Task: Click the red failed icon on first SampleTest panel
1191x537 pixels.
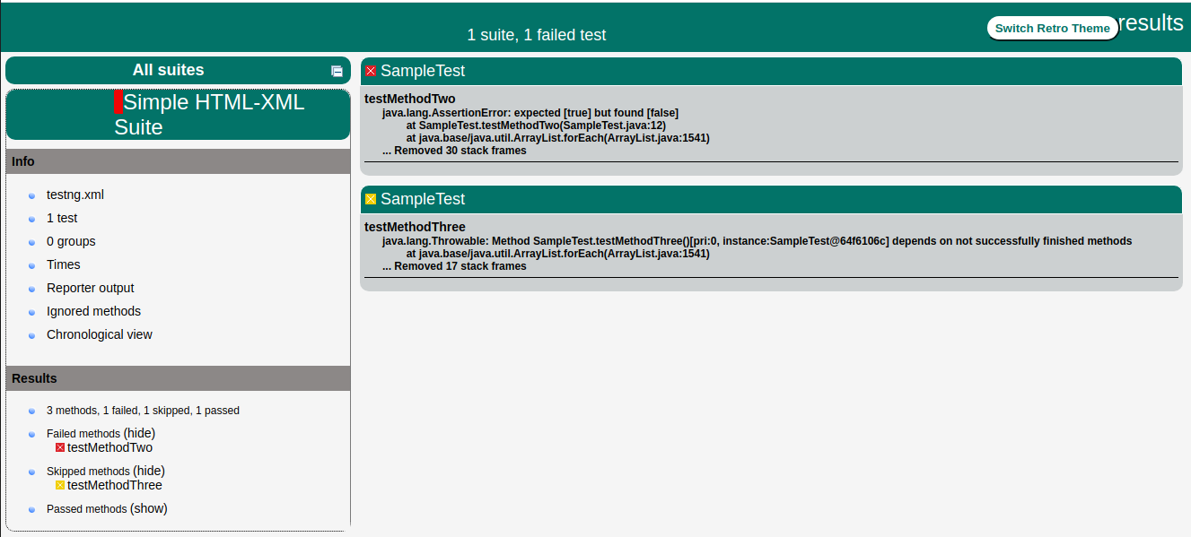Action: [x=369, y=70]
